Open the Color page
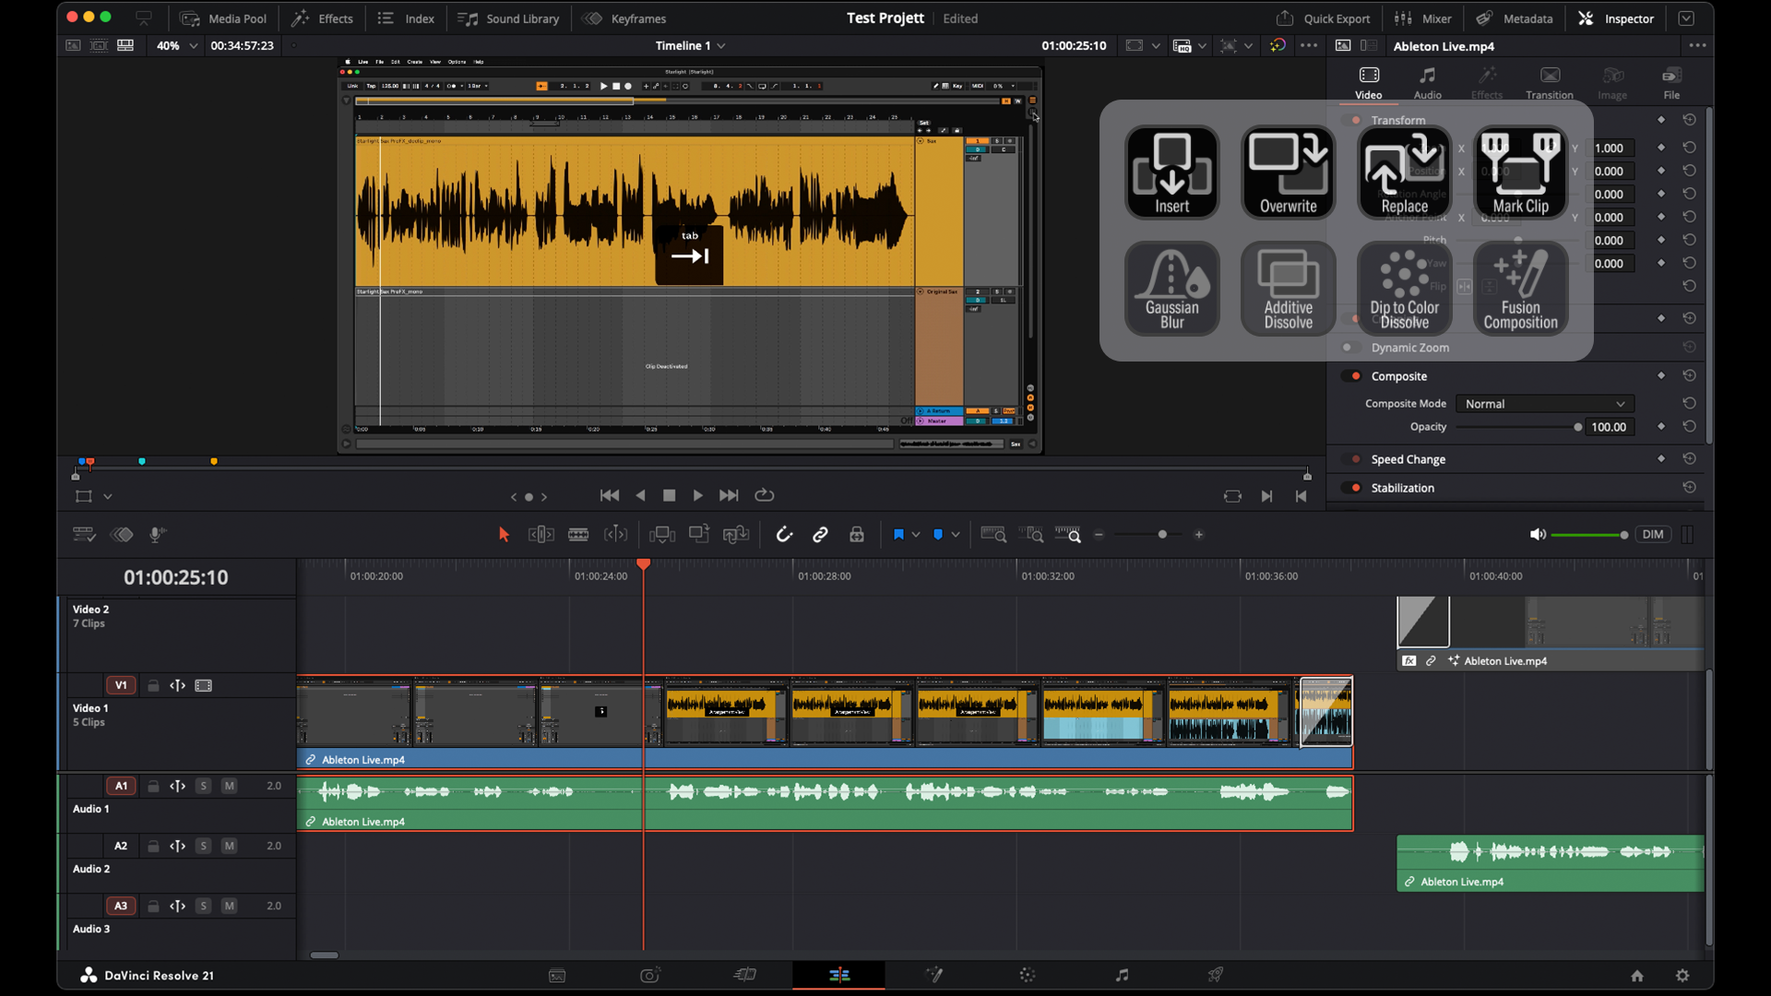The image size is (1771, 996). click(x=1028, y=975)
